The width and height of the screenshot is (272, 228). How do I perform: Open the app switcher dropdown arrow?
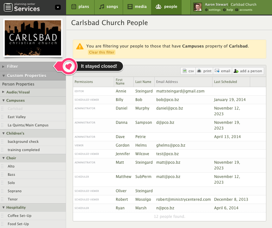(x=58, y=7)
